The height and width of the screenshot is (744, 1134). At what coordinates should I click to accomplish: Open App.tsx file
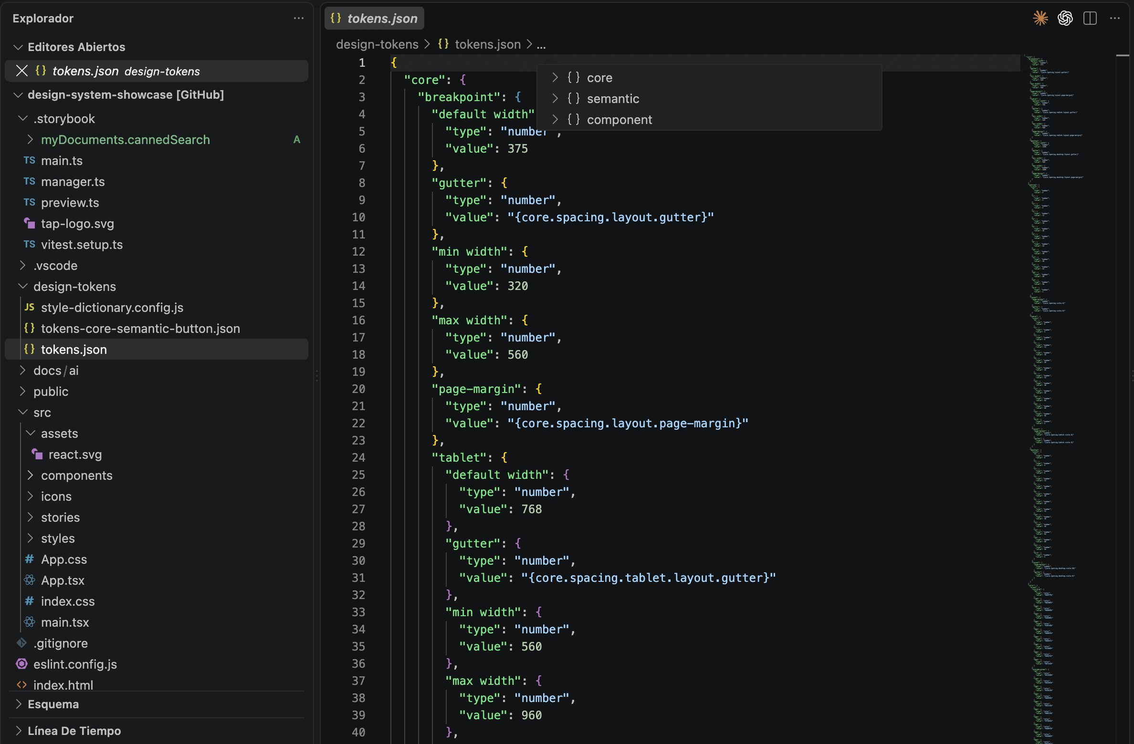click(x=157, y=580)
